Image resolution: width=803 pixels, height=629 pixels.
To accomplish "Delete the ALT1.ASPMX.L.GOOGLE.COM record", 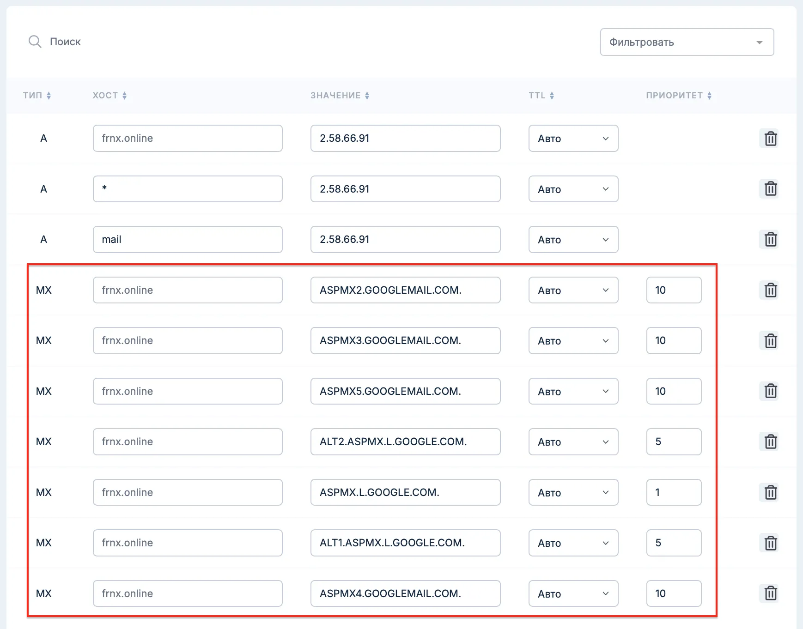I will tap(770, 543).
